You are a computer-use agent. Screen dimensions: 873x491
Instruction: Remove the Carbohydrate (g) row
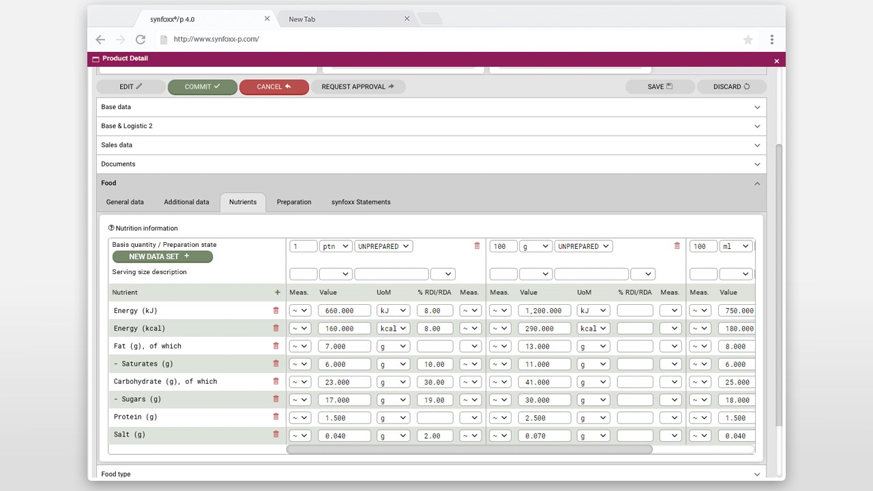pos(276,381)
